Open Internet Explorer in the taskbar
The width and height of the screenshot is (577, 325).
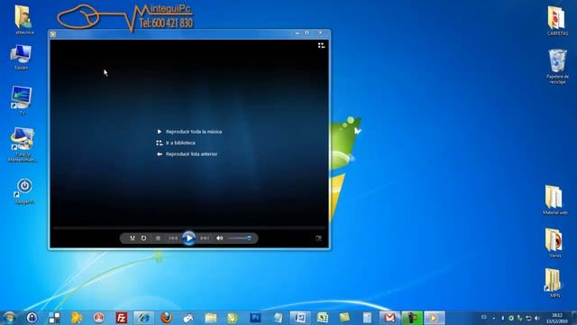[143, 318]
